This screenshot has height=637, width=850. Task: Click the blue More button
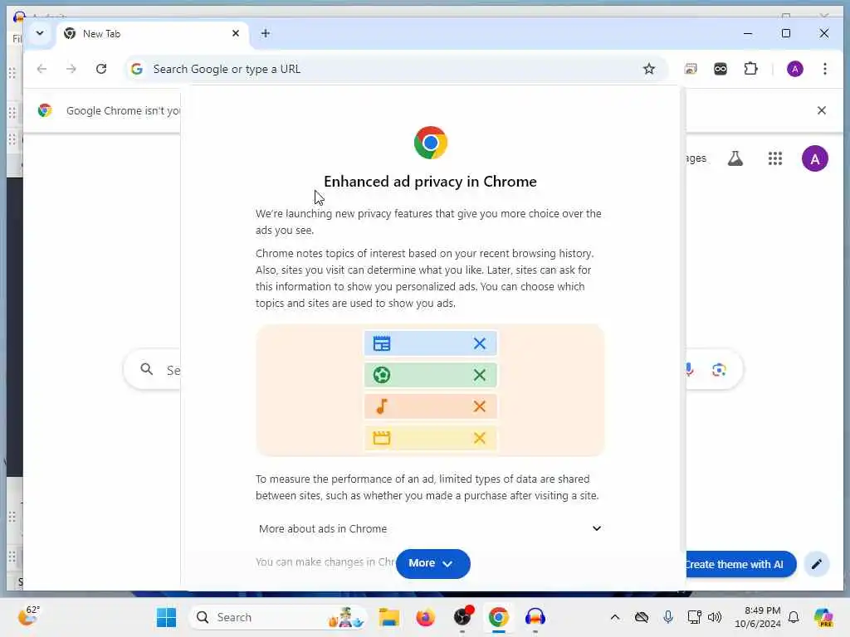click(432, 563)
